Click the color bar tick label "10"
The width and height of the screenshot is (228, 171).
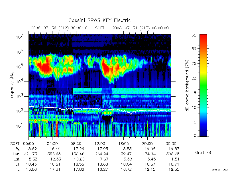[x=194, y=107]
